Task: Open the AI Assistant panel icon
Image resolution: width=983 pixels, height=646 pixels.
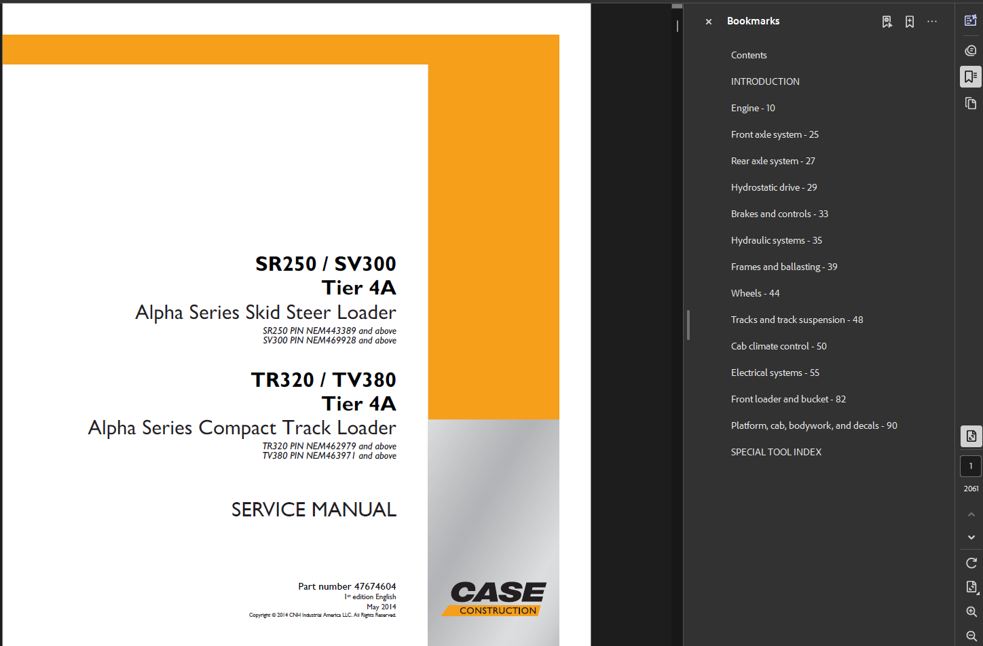Action: coord(971,20)
